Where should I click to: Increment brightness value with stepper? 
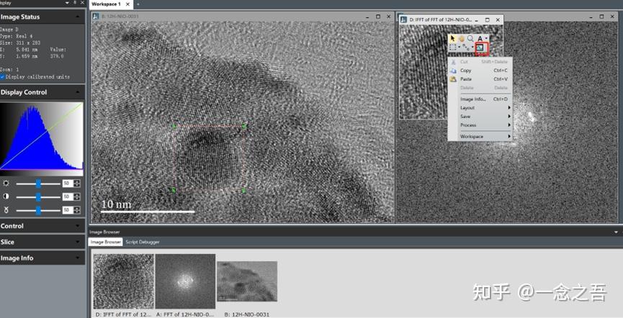(76, 182)
